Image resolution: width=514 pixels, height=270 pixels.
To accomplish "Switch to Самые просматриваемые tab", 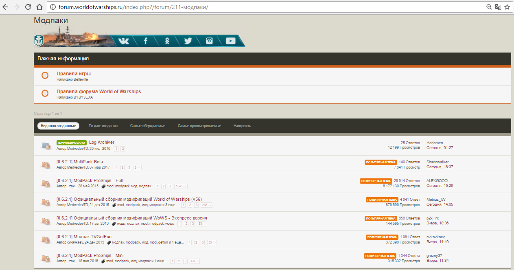I will pyautogui.click(x=199, y=126).
